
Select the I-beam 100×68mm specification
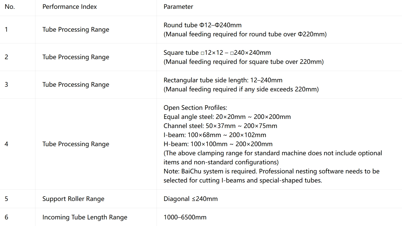(215, 135)
